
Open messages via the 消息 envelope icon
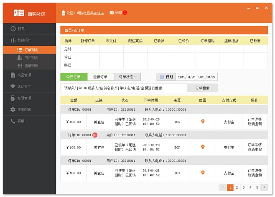point(112,13)
